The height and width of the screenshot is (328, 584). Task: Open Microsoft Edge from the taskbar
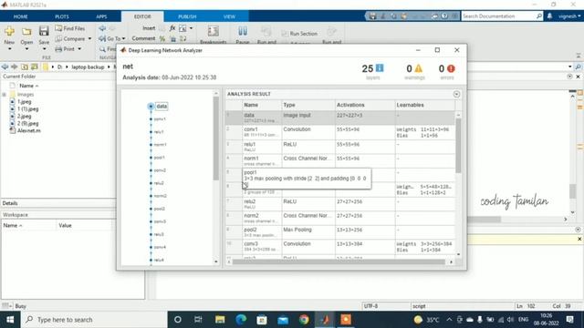[241, 320]
